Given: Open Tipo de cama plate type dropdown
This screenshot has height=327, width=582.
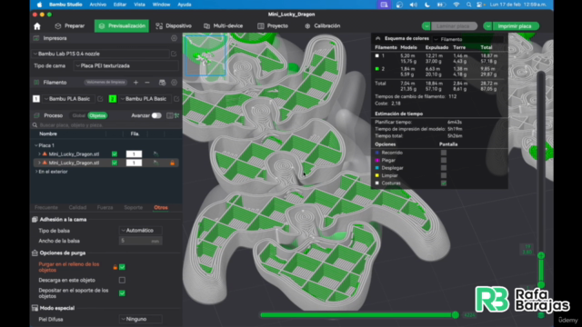Looking at the screenshot, I should [126, 65].
